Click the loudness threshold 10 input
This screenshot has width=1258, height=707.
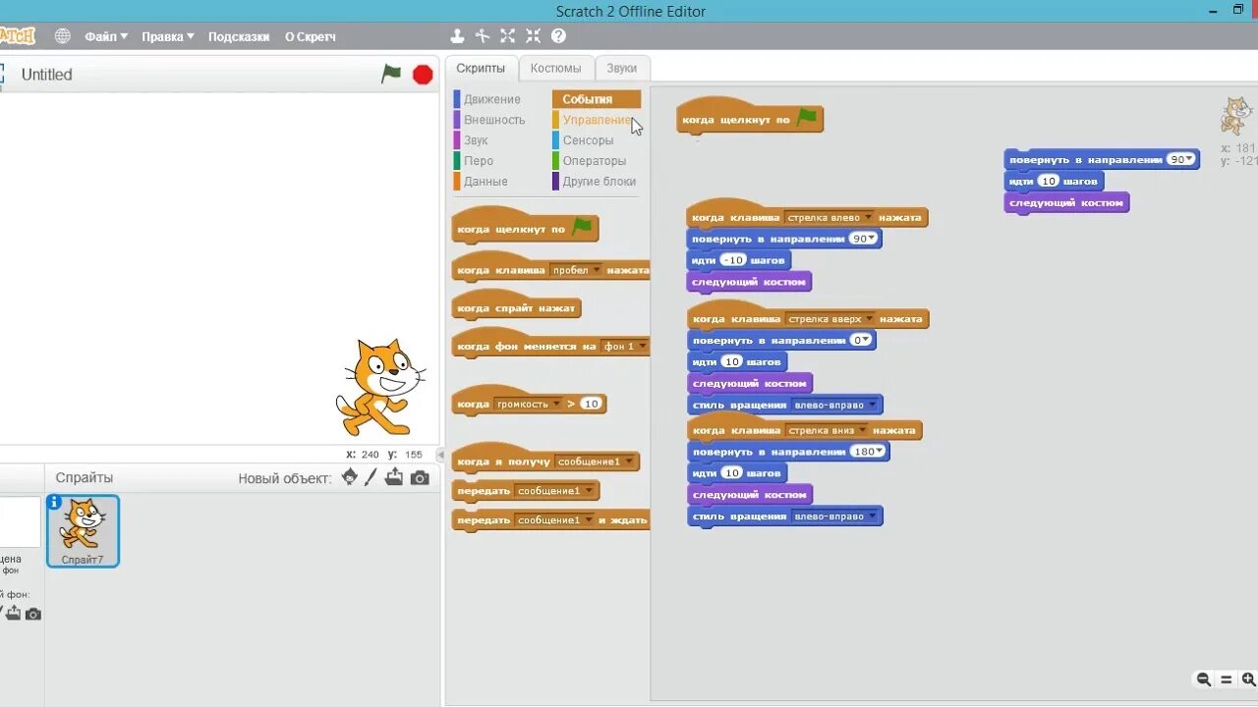click(x=590, y=404)
